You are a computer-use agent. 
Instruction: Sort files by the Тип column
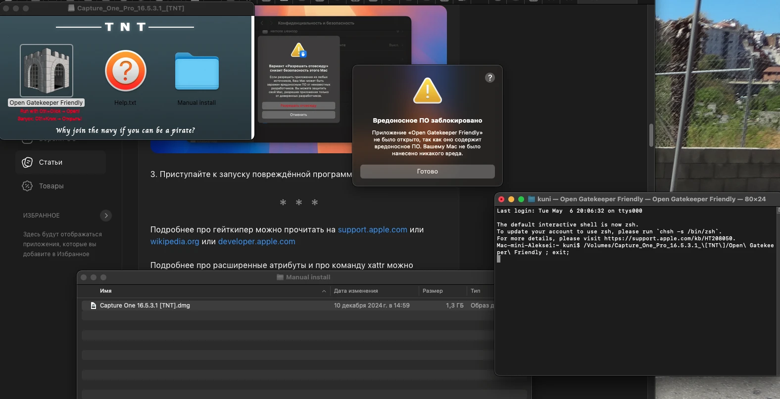click(x=476, y=291)
